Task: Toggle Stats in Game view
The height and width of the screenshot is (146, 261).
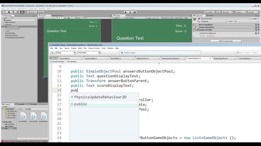Action: click(x=186, y=18)
